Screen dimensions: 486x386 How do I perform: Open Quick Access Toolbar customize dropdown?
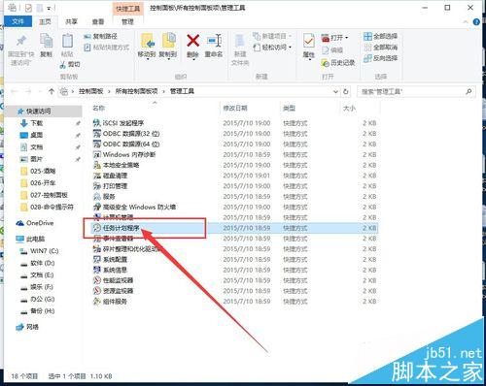click(x=49, y=8)
